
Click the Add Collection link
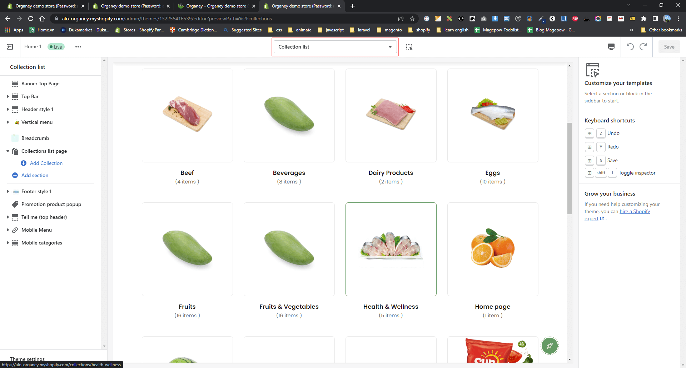[x=46, y=163]
